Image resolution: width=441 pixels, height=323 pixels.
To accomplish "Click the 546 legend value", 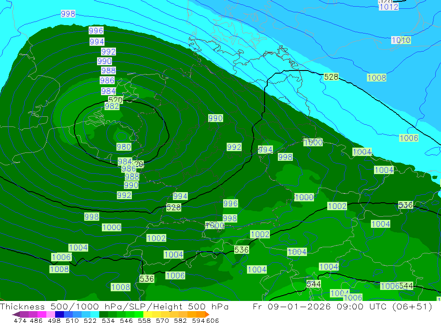I will coord(126,321).
